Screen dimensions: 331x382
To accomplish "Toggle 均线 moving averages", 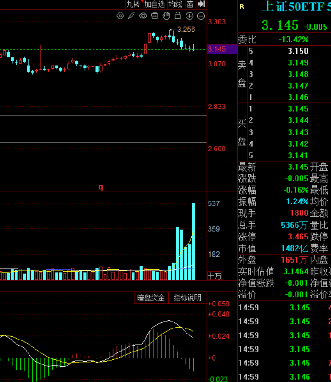I will tap(175, 5).
